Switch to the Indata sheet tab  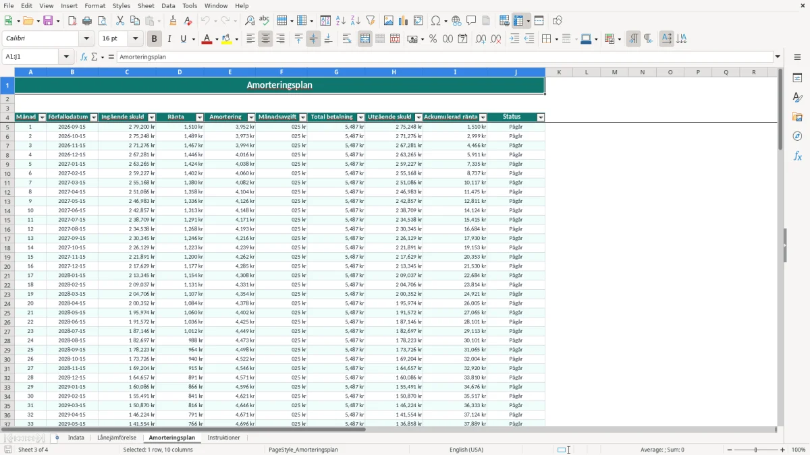click(76, 437)
